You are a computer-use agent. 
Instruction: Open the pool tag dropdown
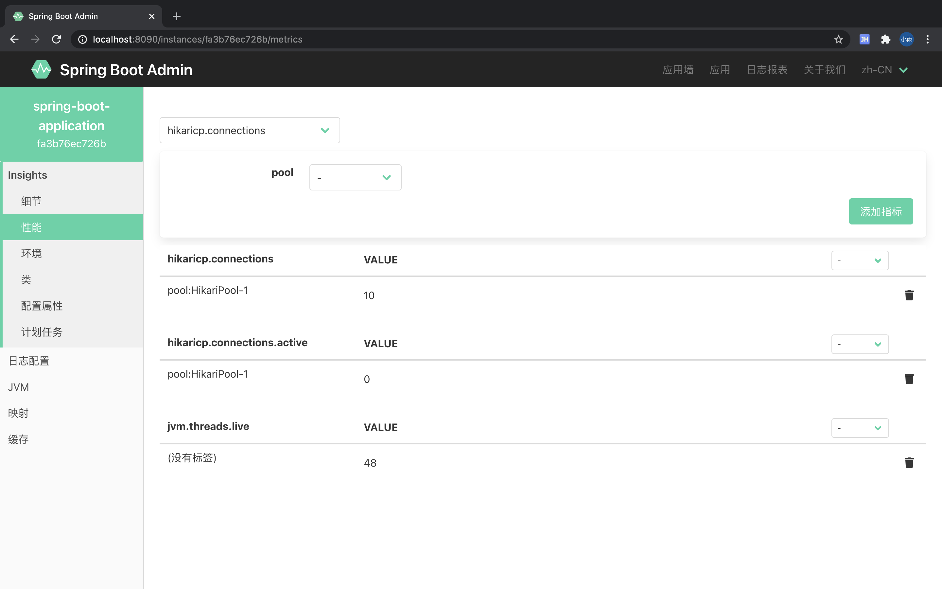point(355,177)
